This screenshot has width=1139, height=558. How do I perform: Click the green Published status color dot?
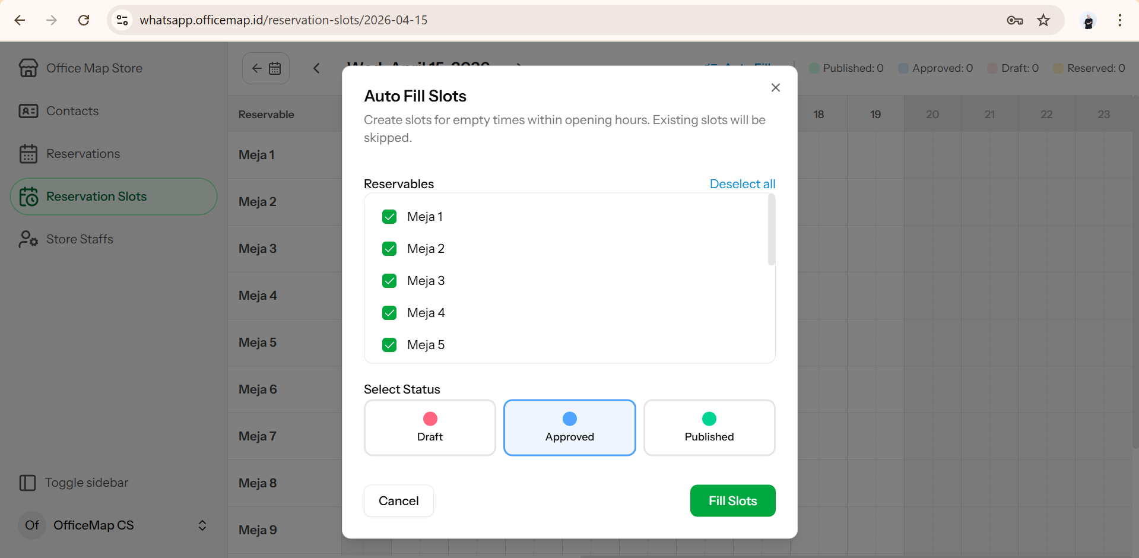click(x=709, y=418)
